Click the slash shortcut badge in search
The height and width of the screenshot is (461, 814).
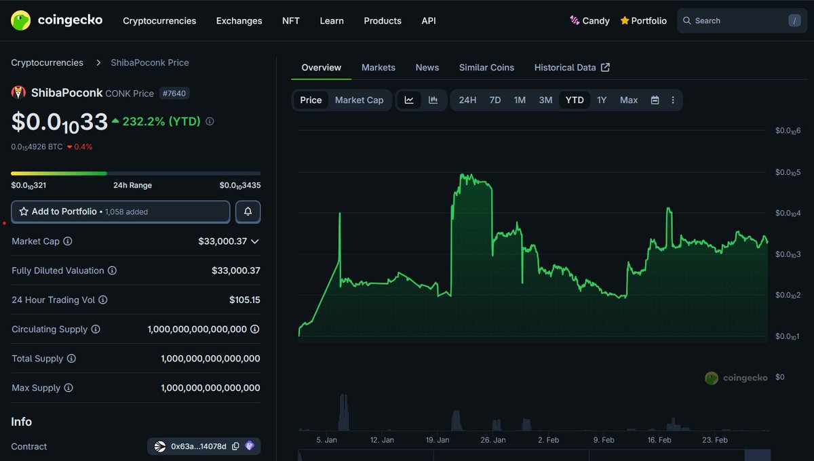point(794,21)
